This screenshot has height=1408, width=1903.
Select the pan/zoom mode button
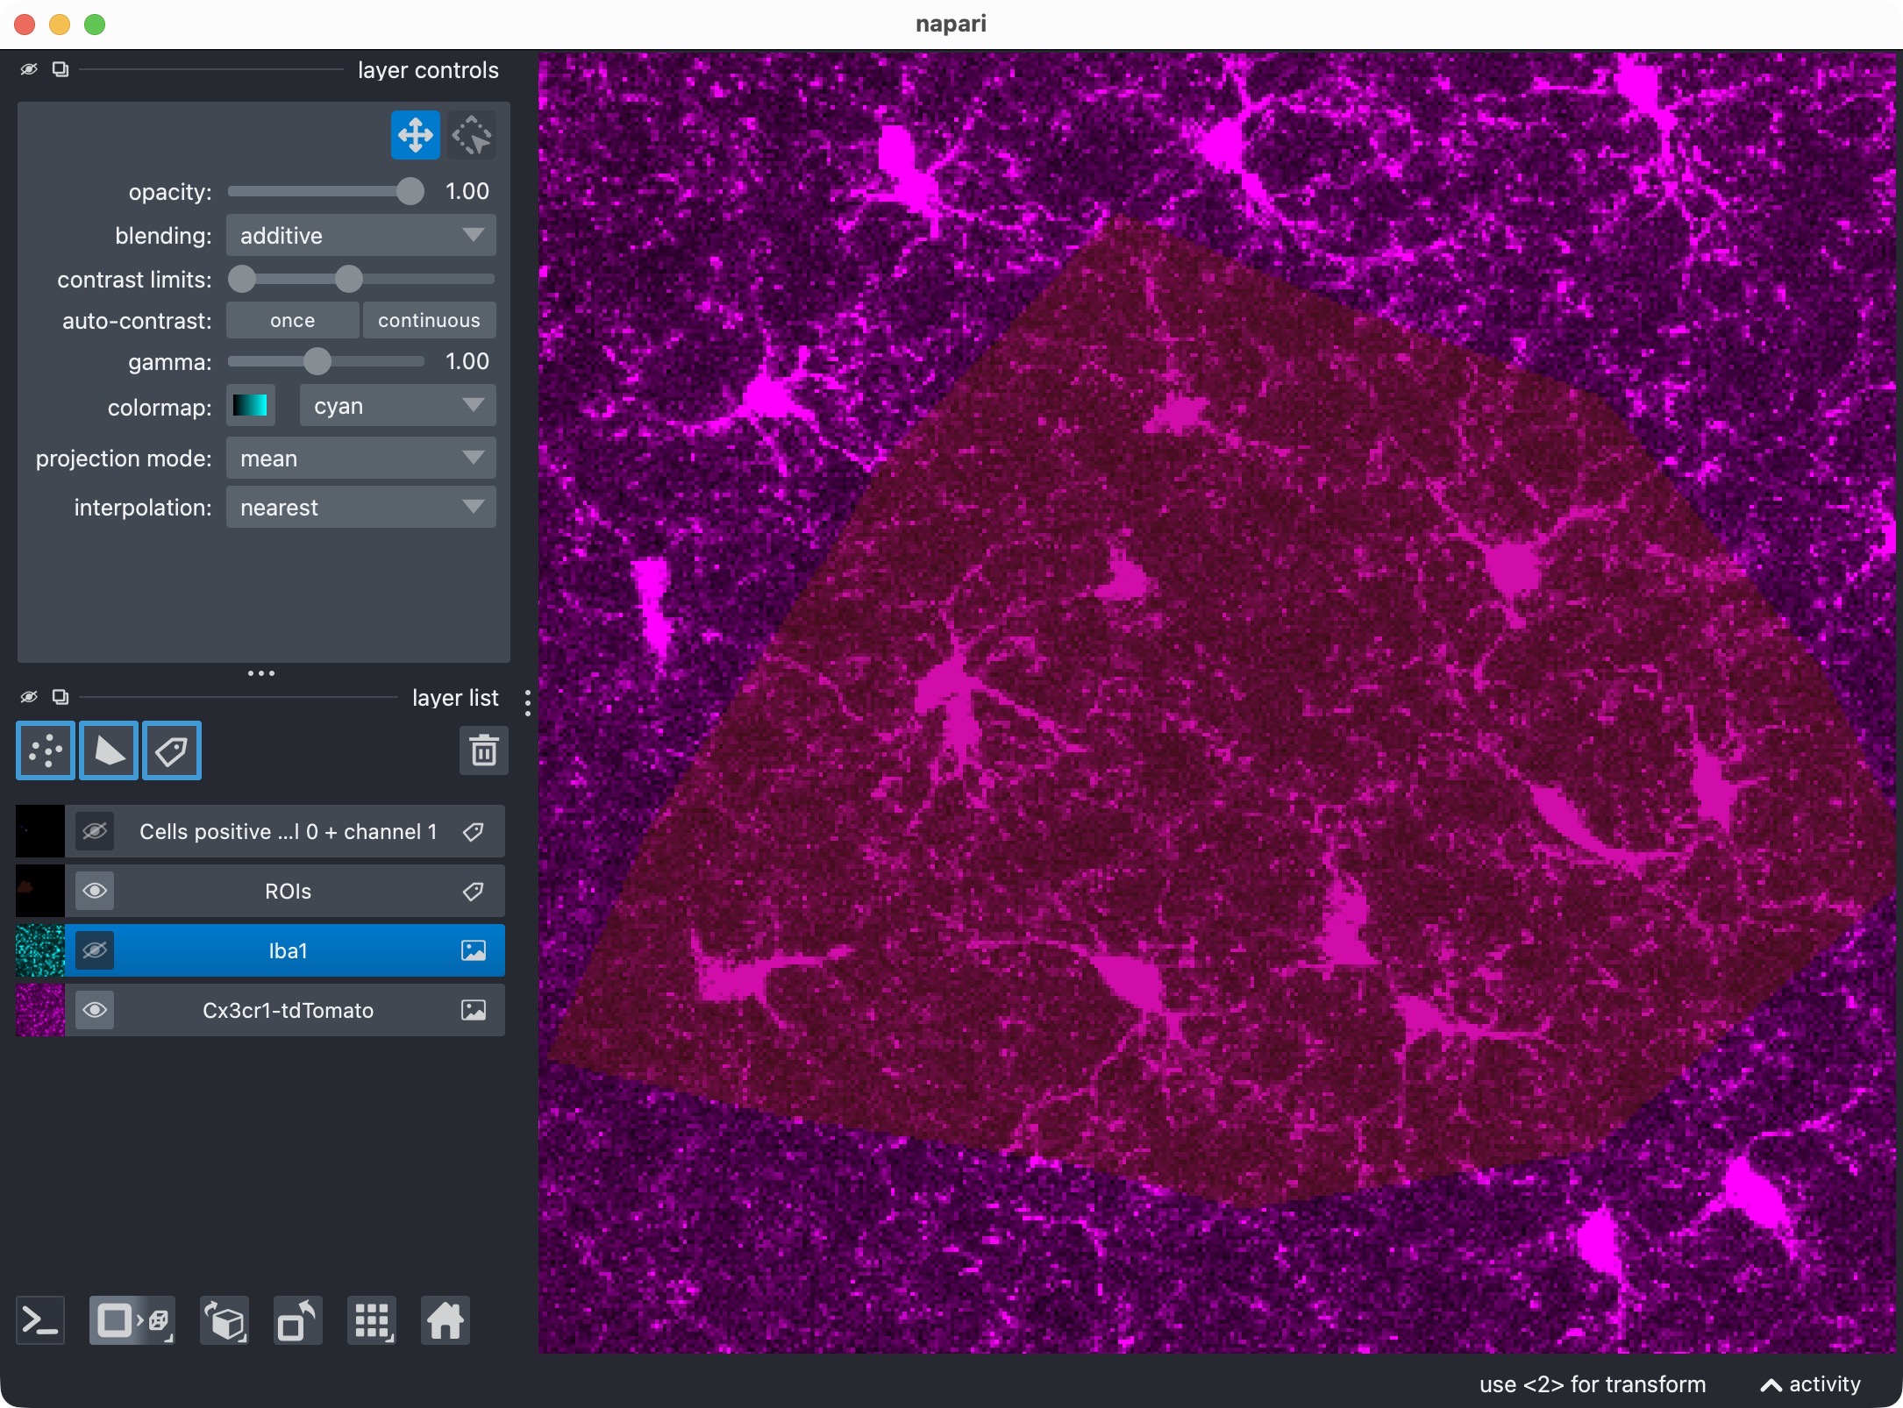pyautogui.click(x=415, y=136)
